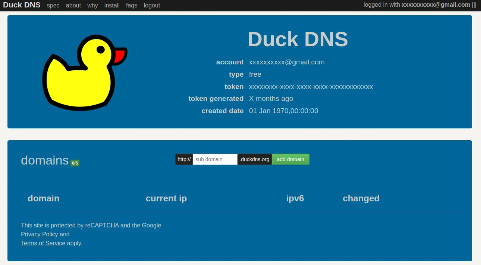Click the account type value 'free'
The image size is (481, 265).
255,74
